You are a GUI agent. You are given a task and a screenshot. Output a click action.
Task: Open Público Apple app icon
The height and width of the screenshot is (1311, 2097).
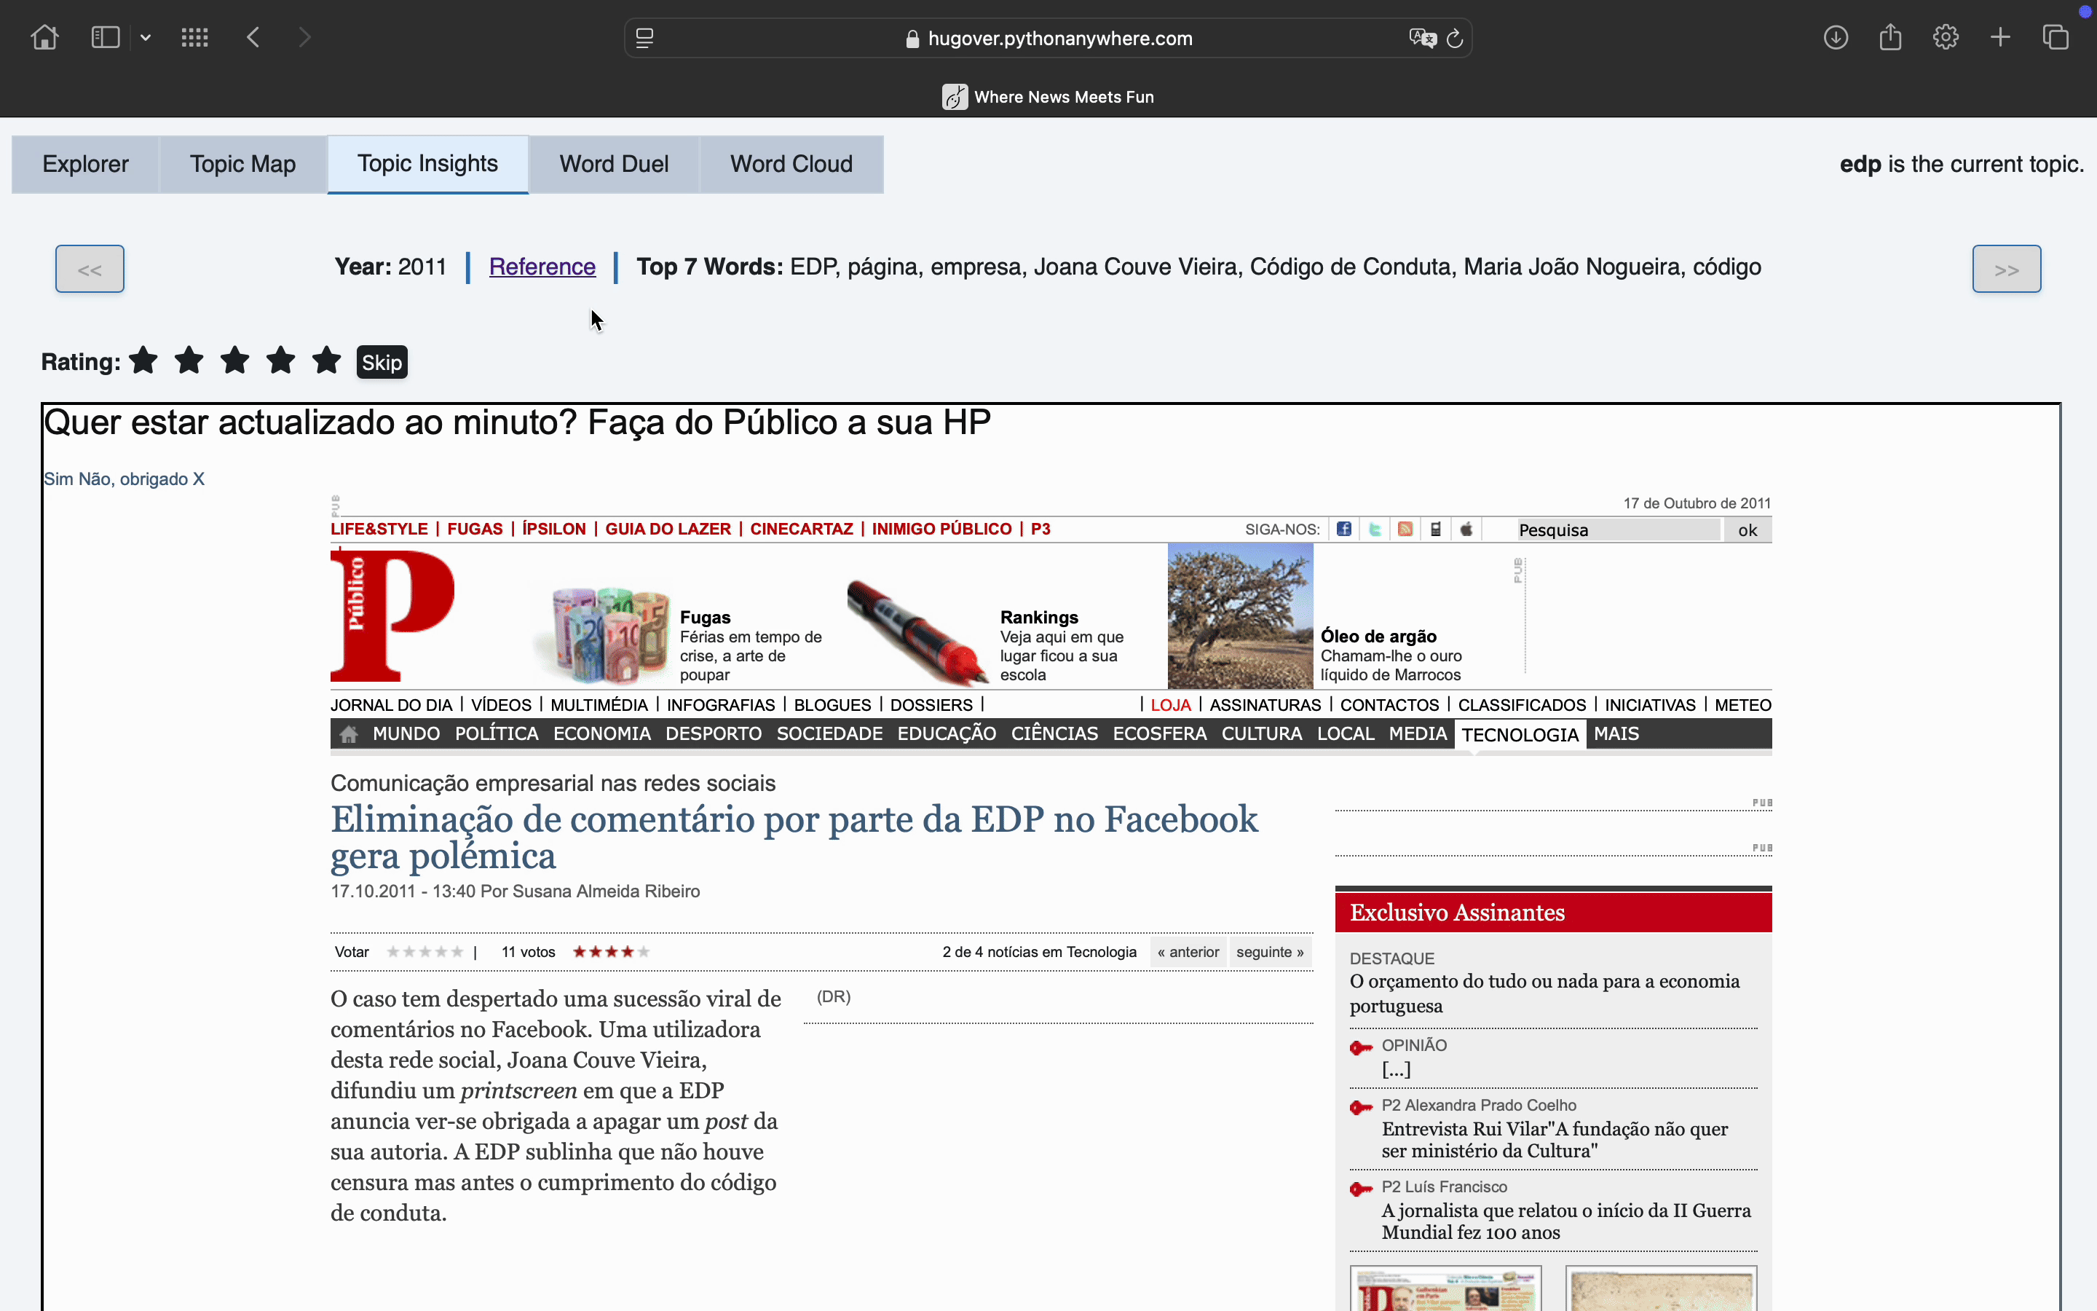1466,529
